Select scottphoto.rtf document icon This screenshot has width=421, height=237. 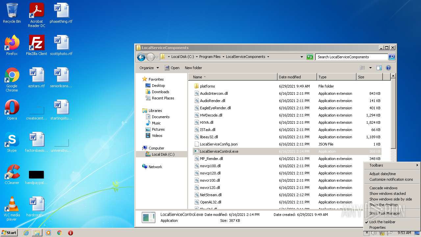(x=61, y=45)
